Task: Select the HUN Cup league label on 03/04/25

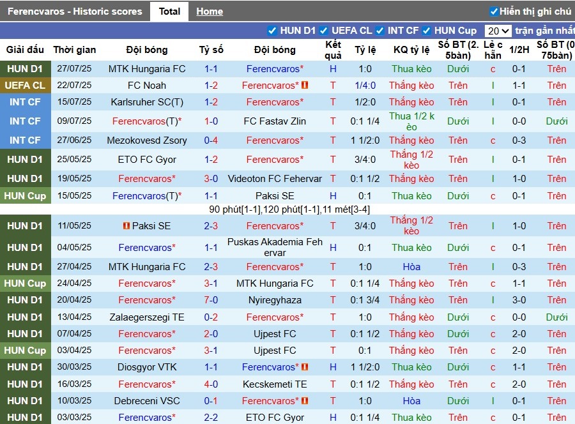Action: coord(25,351)
